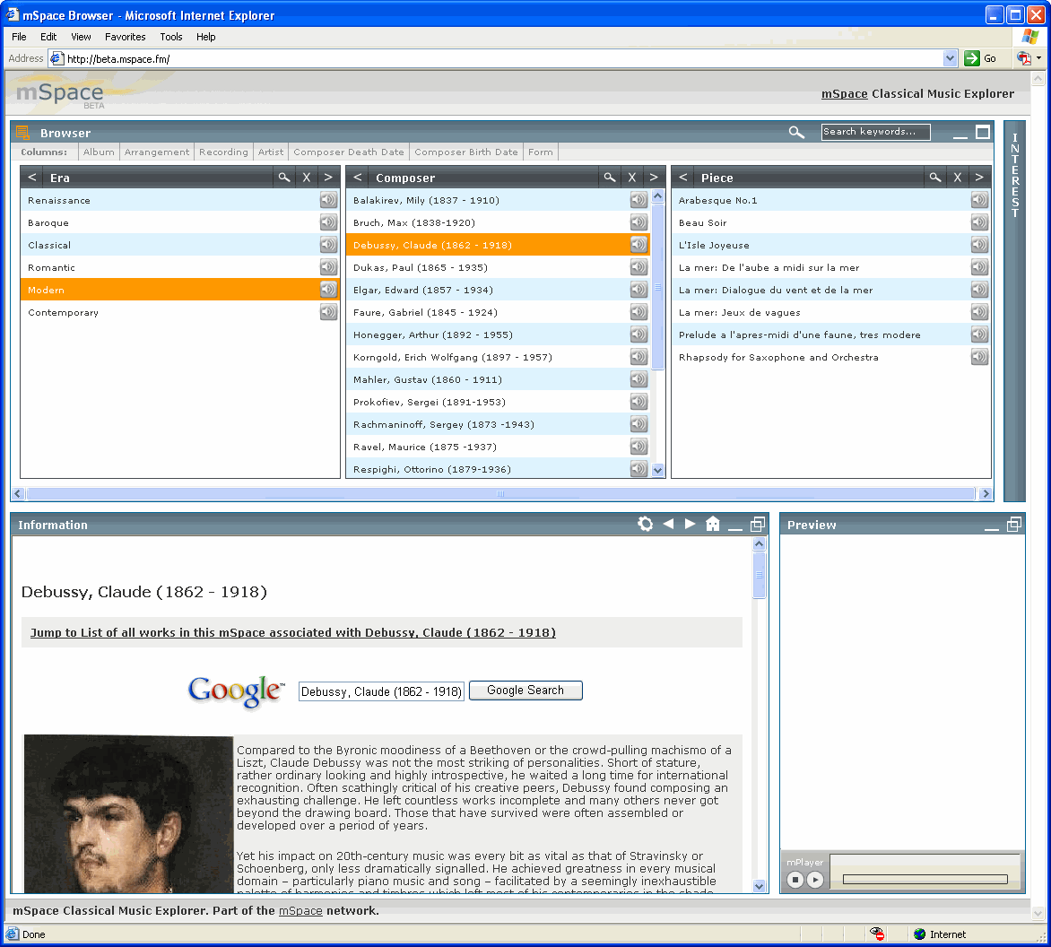Play audio preview for Mahler, Gustav
The image size is (1051, 947).
(x=638, y=379)
